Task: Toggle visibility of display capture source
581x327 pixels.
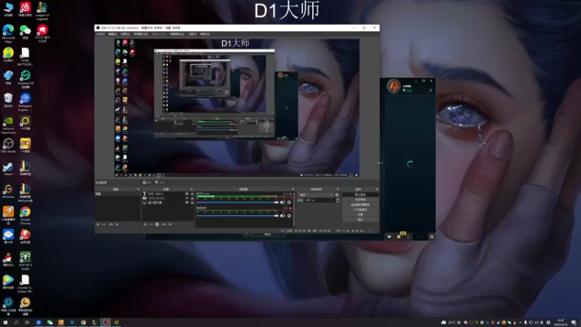Action: coord(187,203)
